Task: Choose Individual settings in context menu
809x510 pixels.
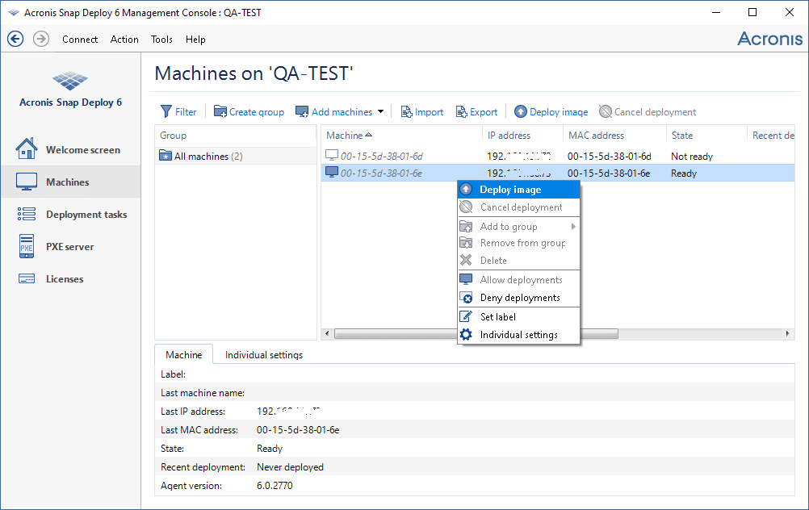Action: 518,335
